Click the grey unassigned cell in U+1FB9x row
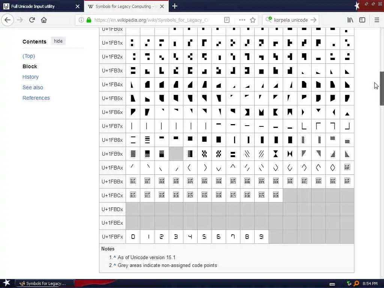 176,154
